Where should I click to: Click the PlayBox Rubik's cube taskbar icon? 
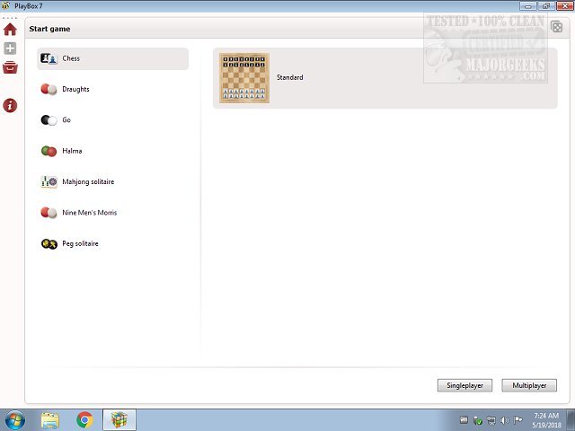[x=119, y=420]
